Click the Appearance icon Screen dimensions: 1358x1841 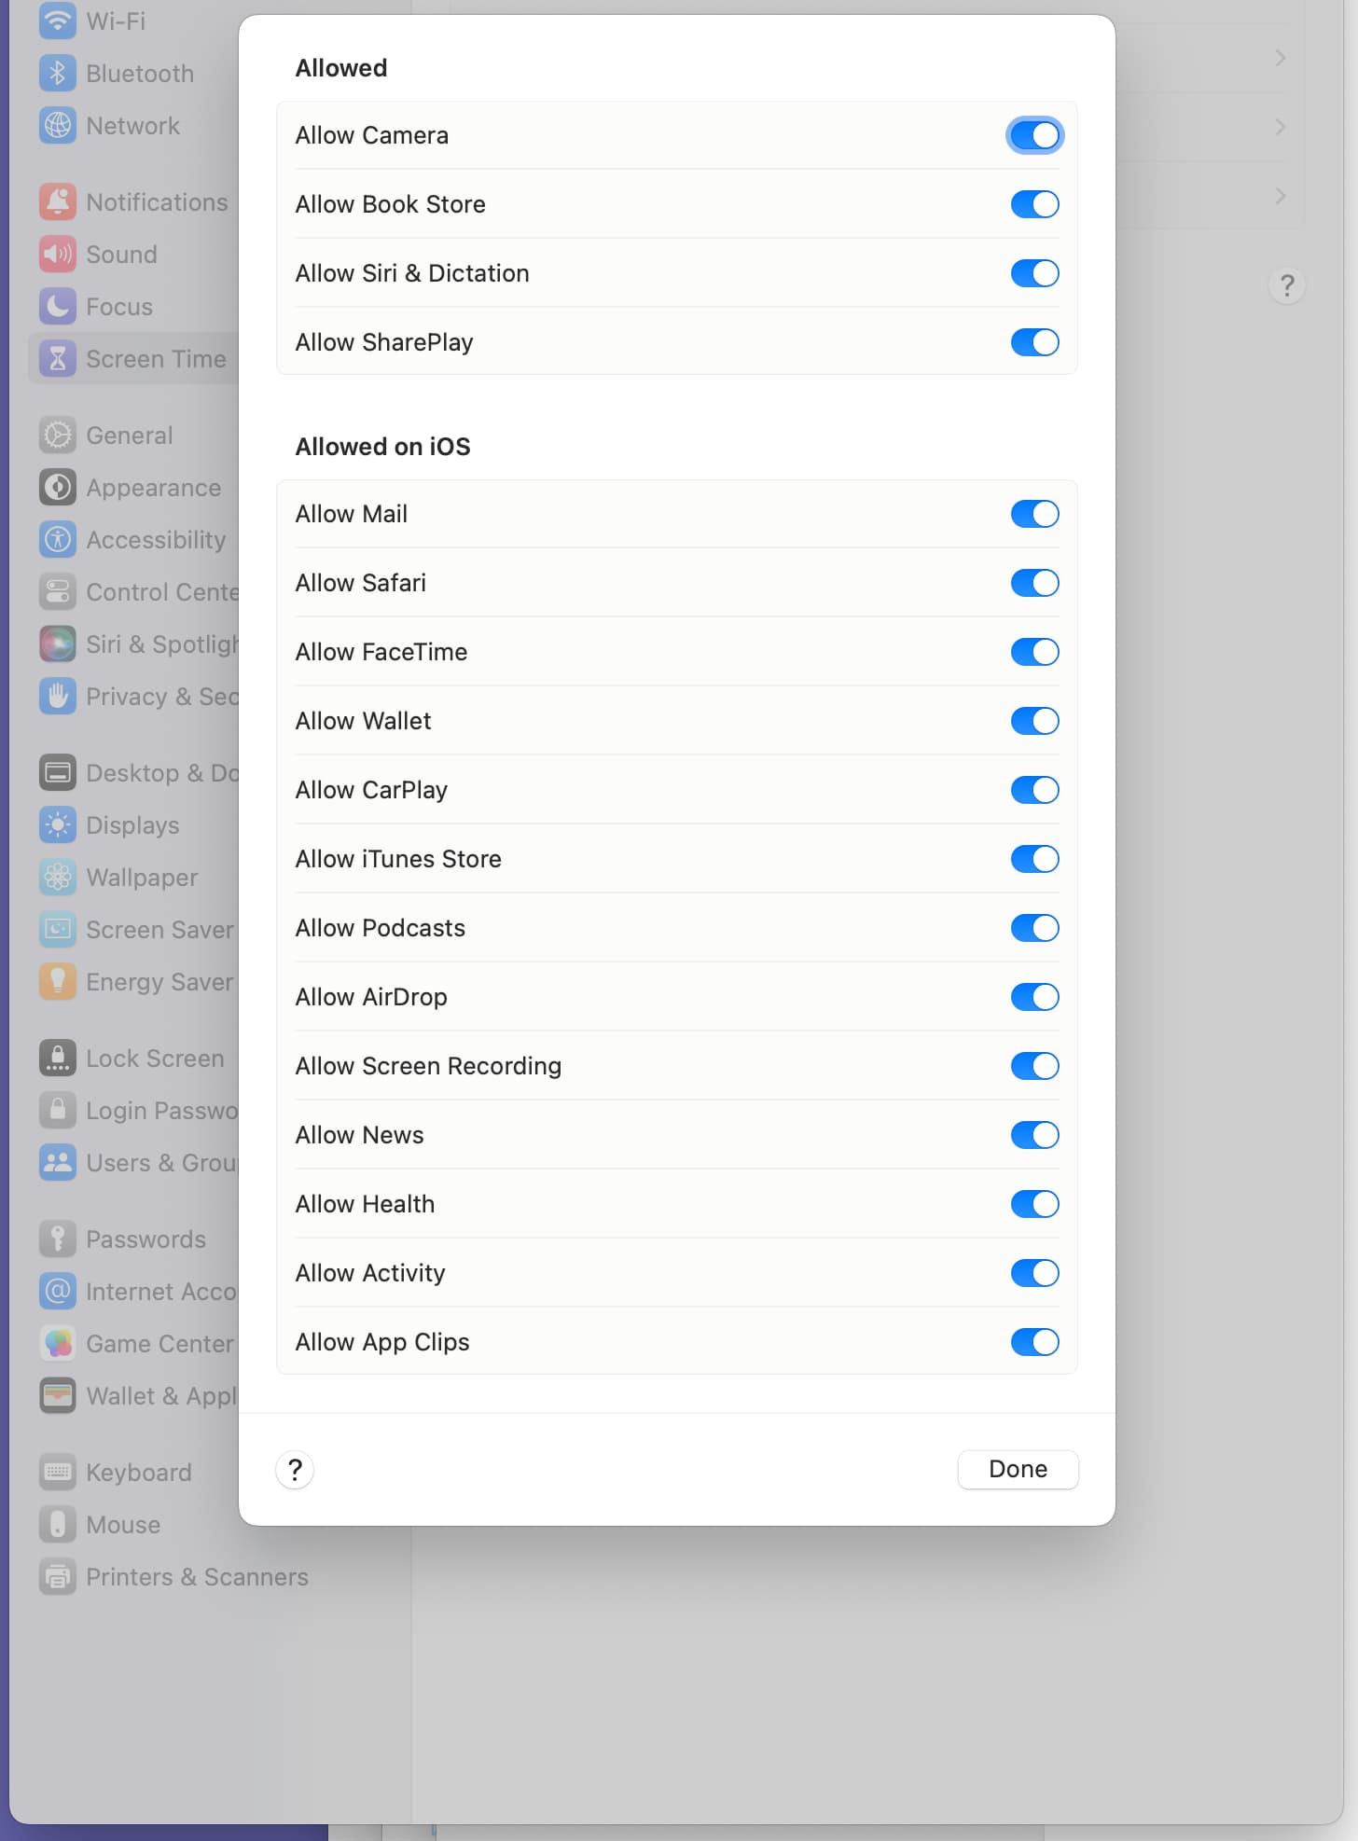coord(58,487)
